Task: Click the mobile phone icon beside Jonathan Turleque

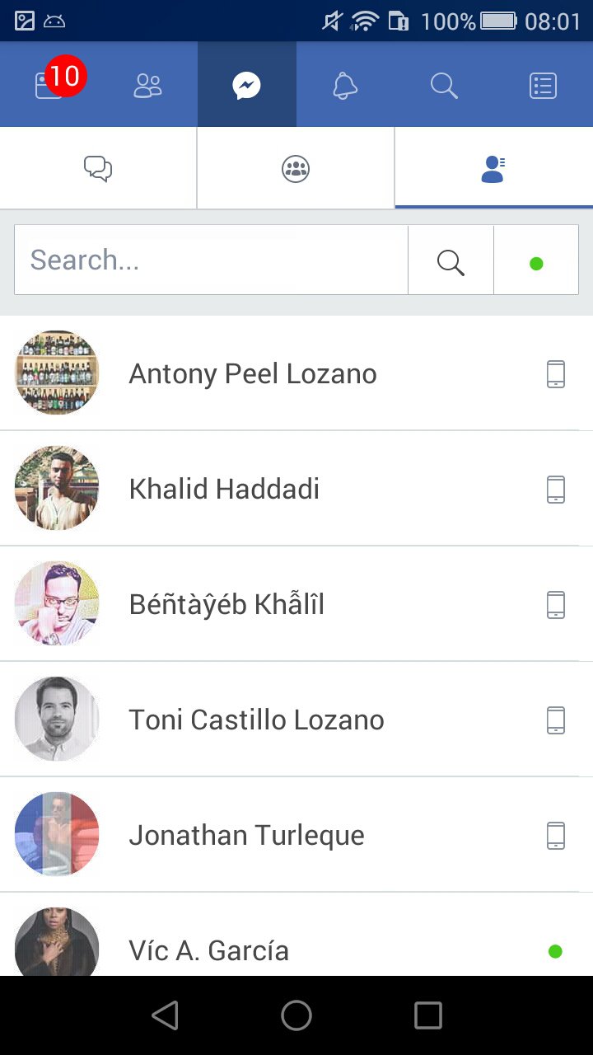Action: [556, 836]
